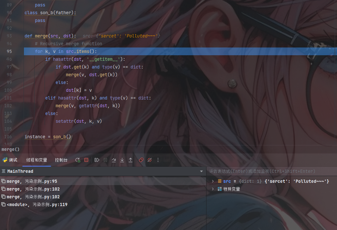
Task: Switch to the 控制台 tab
Action: pyautogui.click(x=61, y=160)
